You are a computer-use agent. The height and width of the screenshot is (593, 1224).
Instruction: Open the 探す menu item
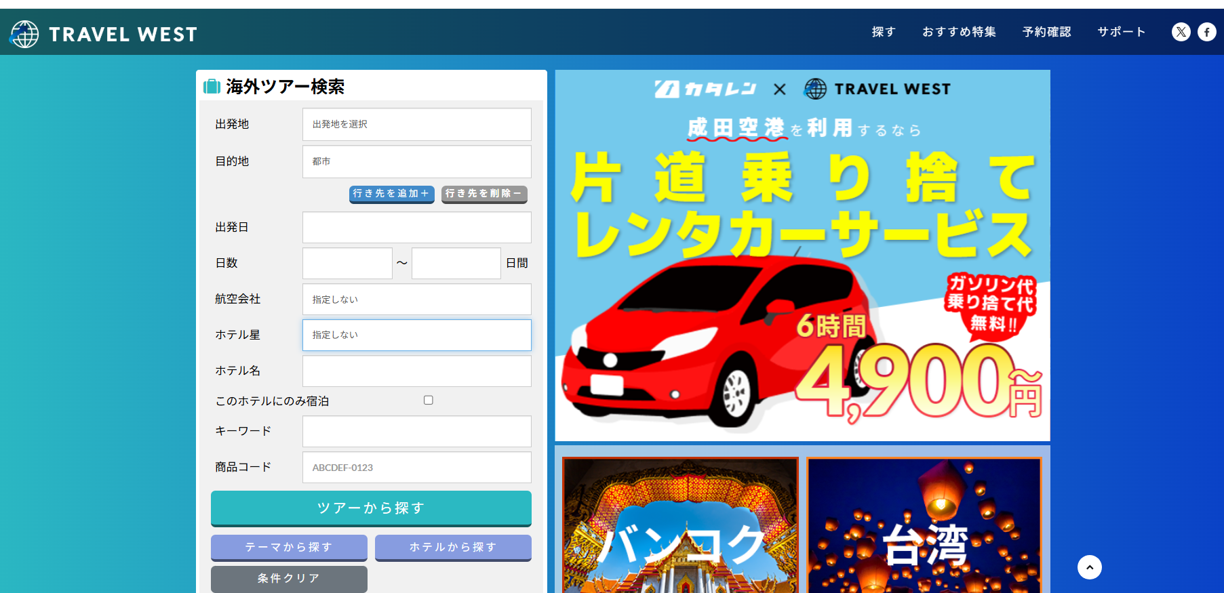[x=883, y=32]
